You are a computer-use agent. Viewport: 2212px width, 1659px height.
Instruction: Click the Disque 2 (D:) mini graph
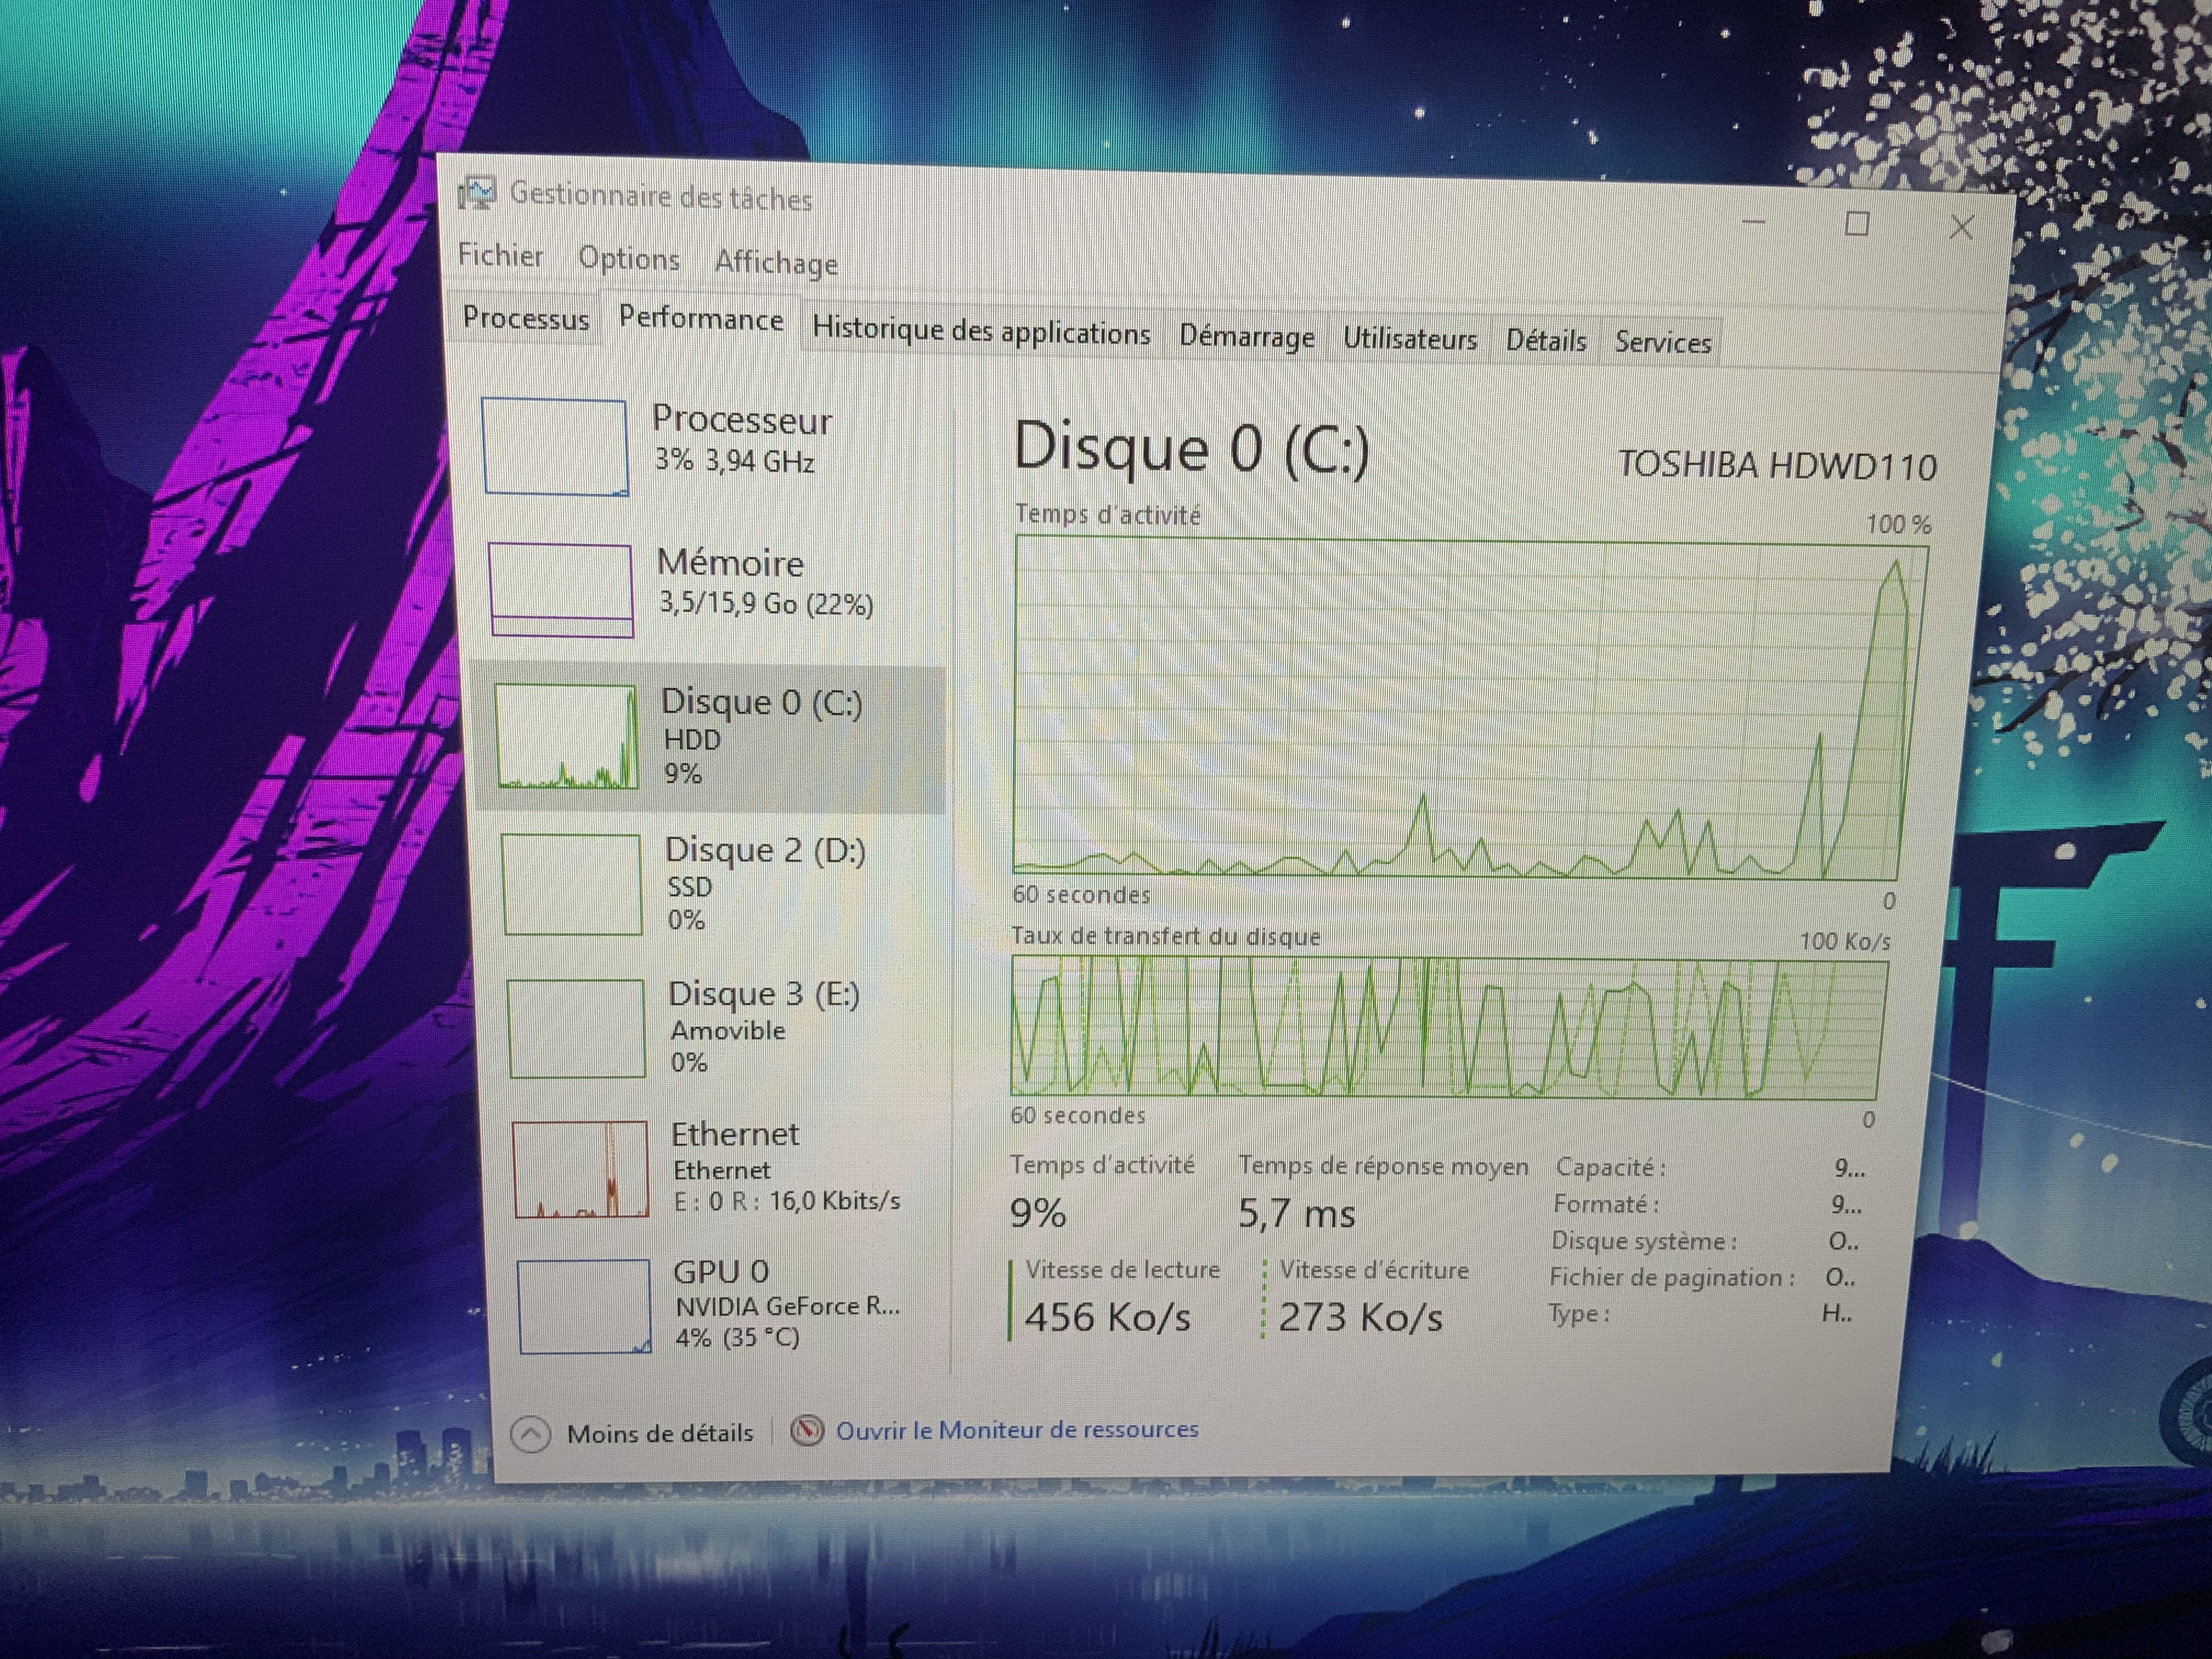click(x=571, y=884)
